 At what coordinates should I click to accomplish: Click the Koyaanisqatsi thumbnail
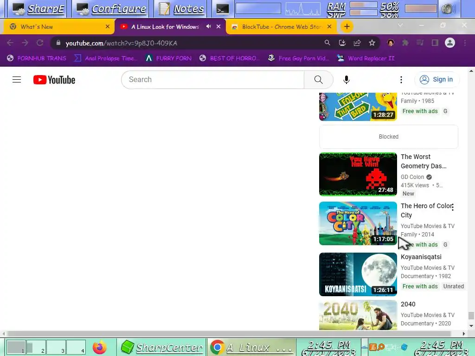(358, 274)
